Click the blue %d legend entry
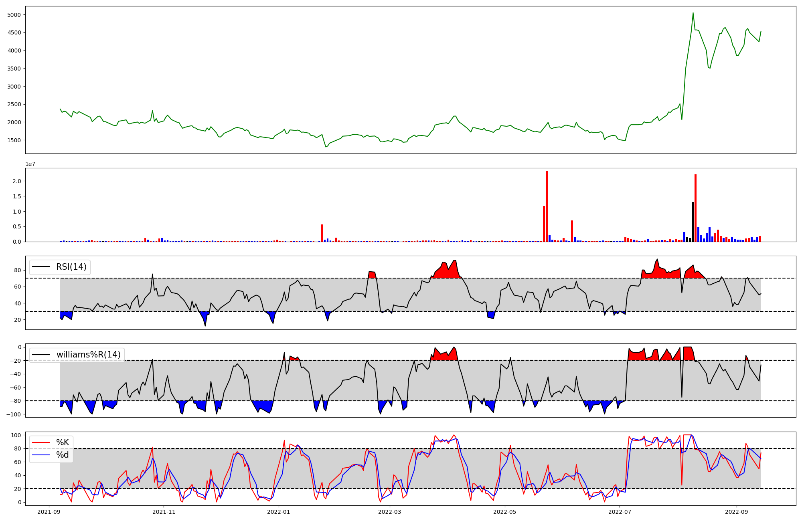 63,455
